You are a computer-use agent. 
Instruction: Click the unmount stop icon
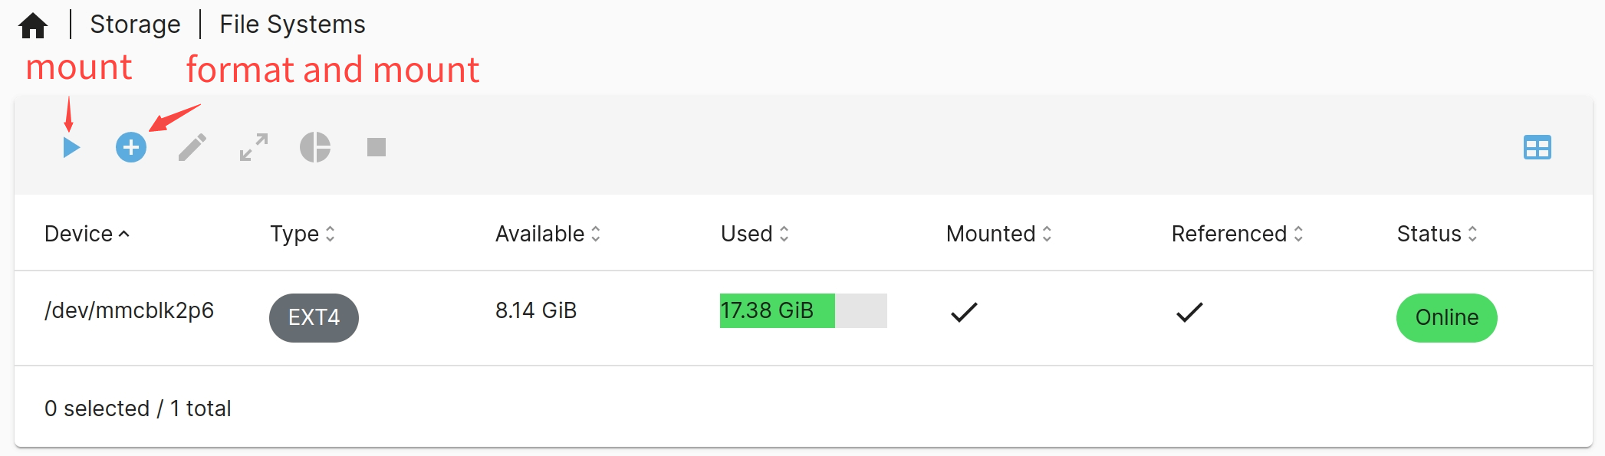[377, 147]
